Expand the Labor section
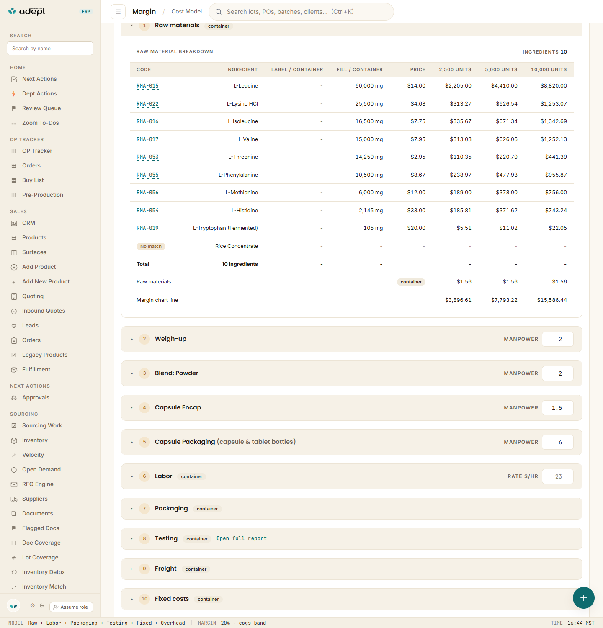 (x=132, y=476)
